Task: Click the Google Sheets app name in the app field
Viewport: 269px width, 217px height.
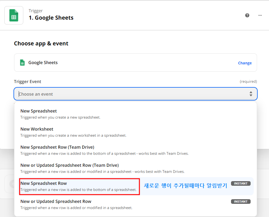Action: pyautogui.click(x=43, y=63)
